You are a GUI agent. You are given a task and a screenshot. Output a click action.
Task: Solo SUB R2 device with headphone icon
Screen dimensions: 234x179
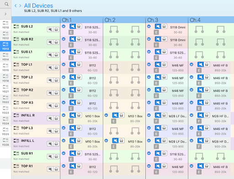click(56, 42)
